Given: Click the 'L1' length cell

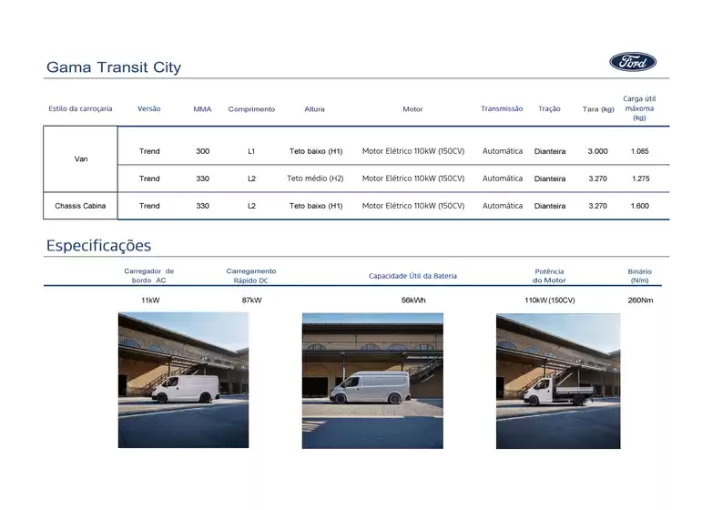Looking at the screenshot, I should 251,151.
